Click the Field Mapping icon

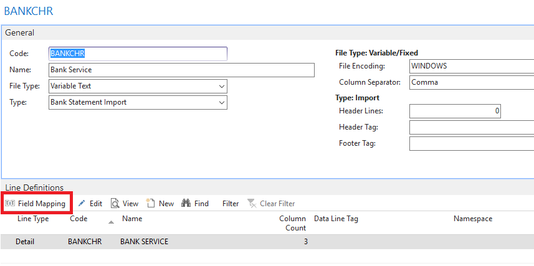10,204
